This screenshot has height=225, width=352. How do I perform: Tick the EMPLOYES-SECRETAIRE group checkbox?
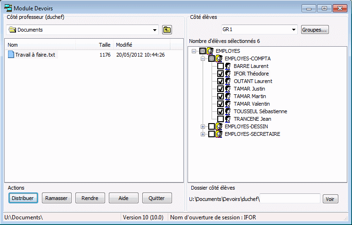(212, 134)
